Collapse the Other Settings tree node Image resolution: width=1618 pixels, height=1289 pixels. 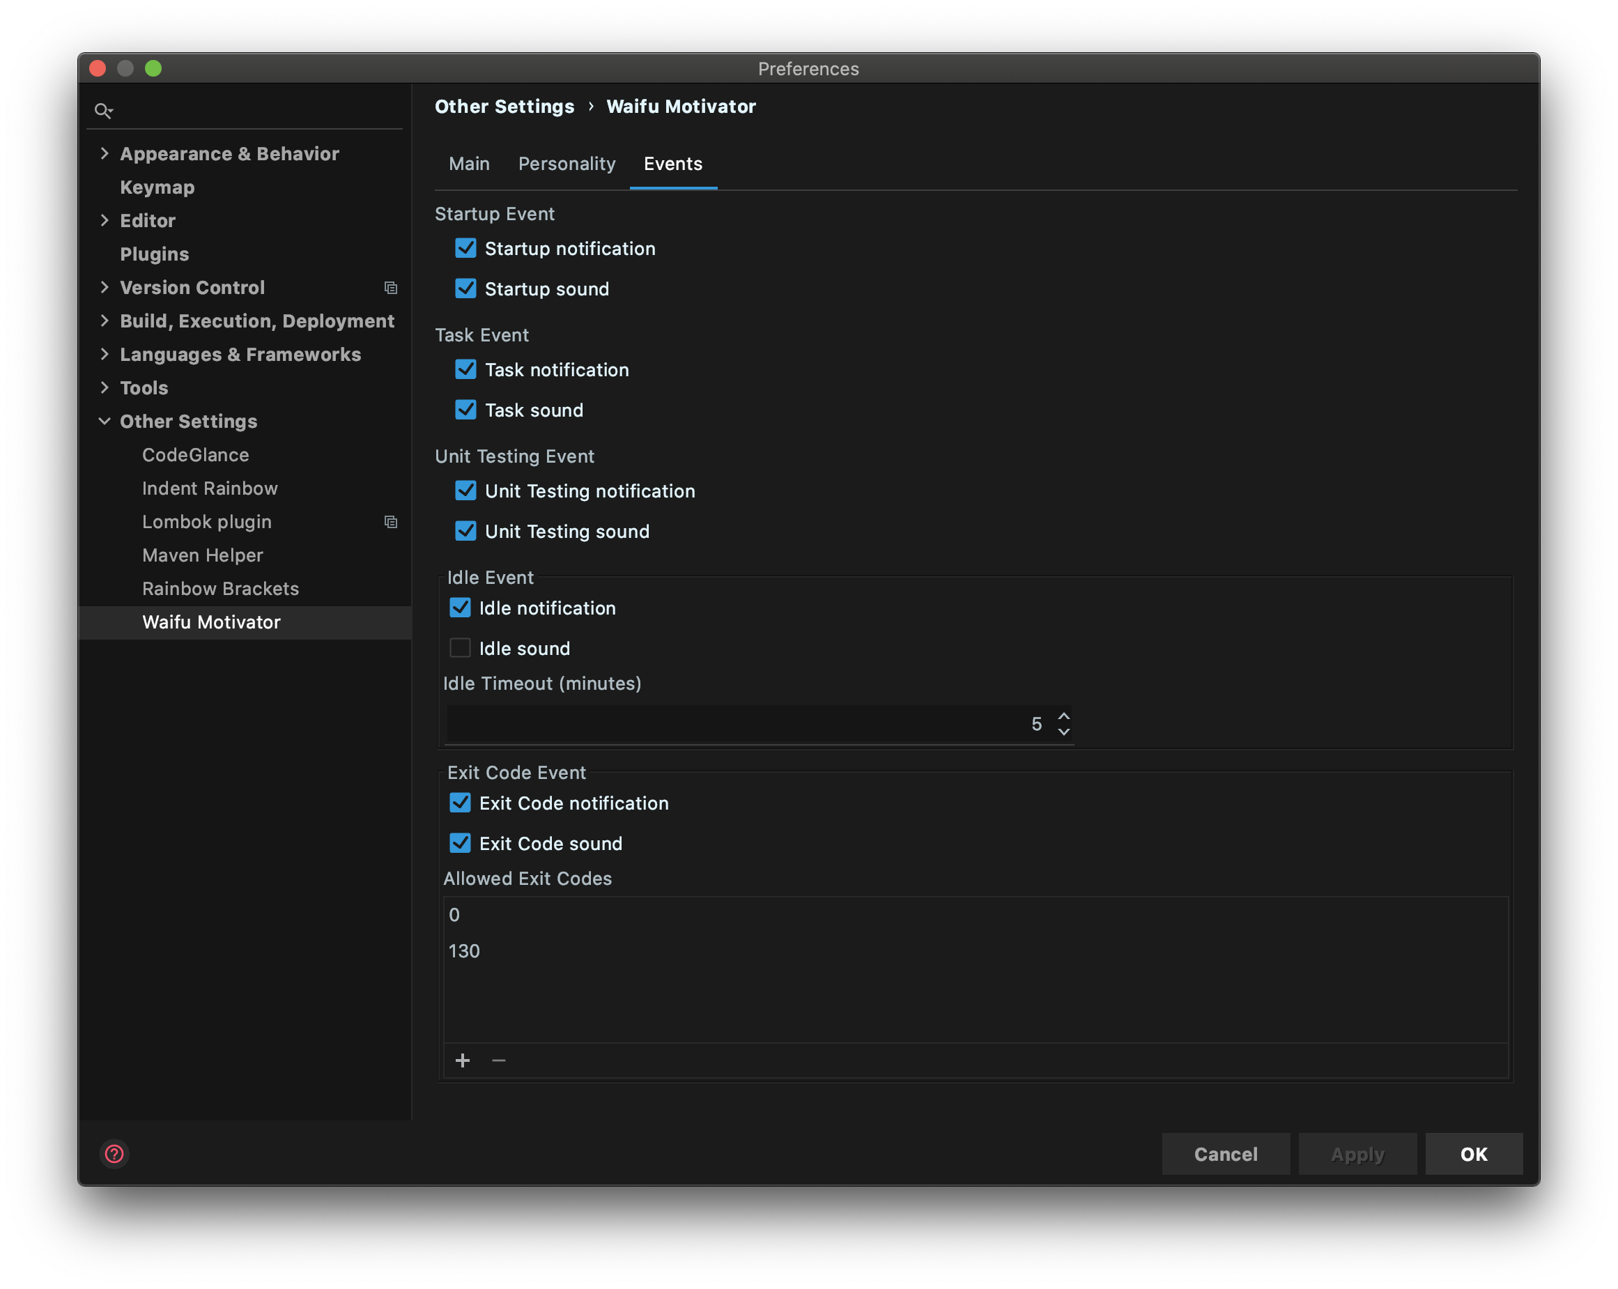tap(105, 422)
